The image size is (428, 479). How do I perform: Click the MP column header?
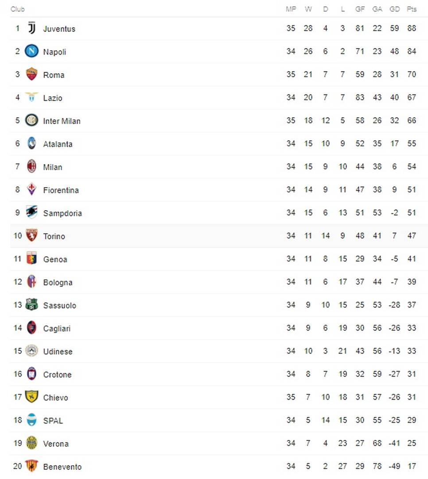(x=291, y=9)
